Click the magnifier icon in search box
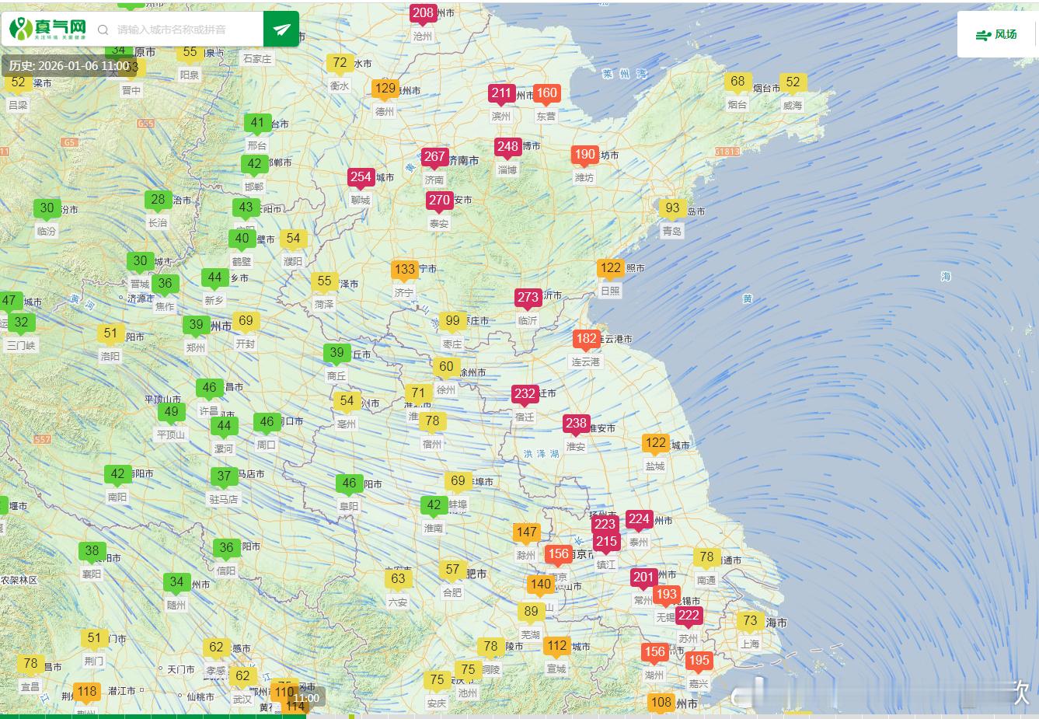Viewport: 1039px width, 719px height. click(103, 30)
